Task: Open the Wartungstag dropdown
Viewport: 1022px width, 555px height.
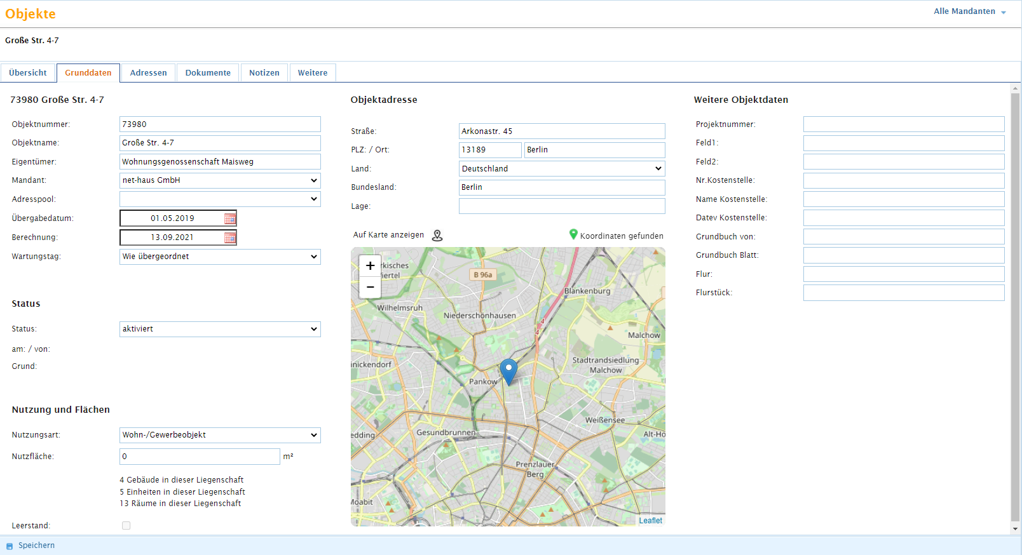Action: click(x=220, y=257)
